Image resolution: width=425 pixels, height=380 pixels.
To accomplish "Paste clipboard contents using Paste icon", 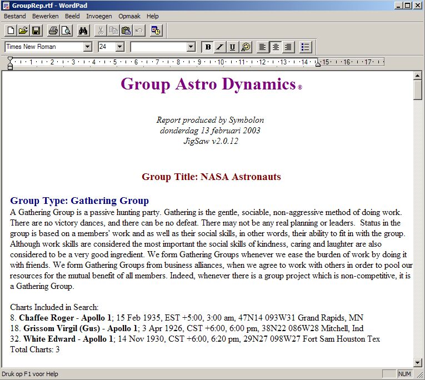I will point(126,31).
